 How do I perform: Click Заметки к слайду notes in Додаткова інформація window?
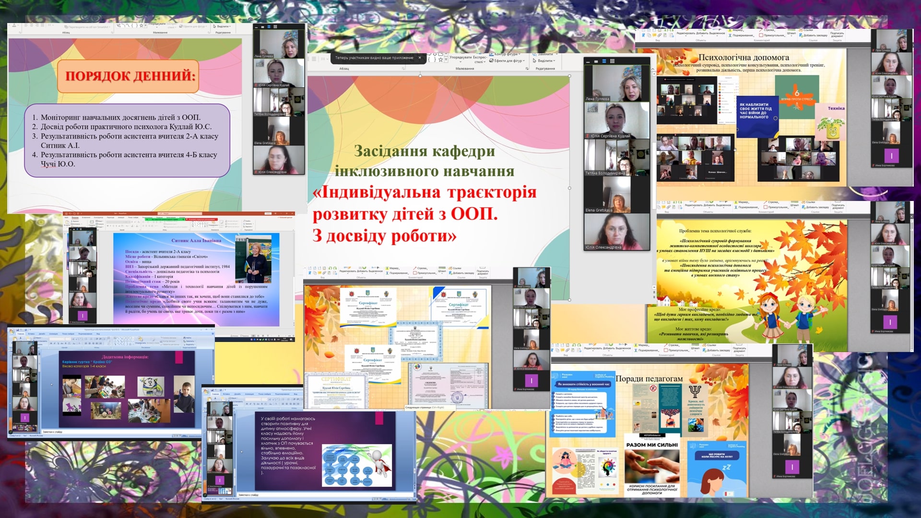coord(53,432)
